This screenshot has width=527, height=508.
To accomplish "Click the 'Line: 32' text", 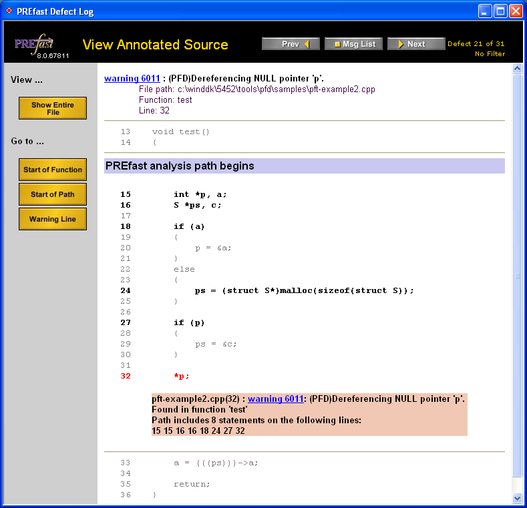I will pos(154,111).
